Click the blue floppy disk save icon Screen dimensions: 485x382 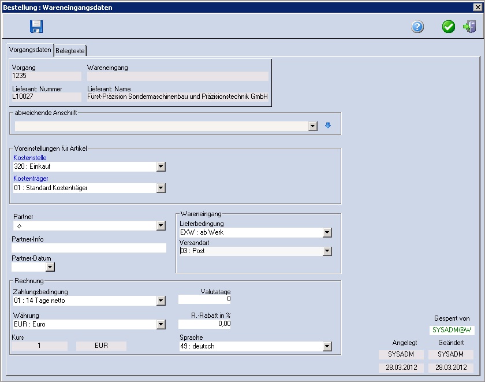pos(37,27)
